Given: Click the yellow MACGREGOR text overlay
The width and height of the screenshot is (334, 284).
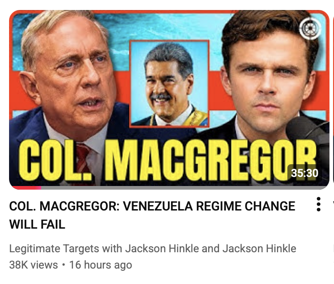Looking at the screenshot, I should (210, 160).
